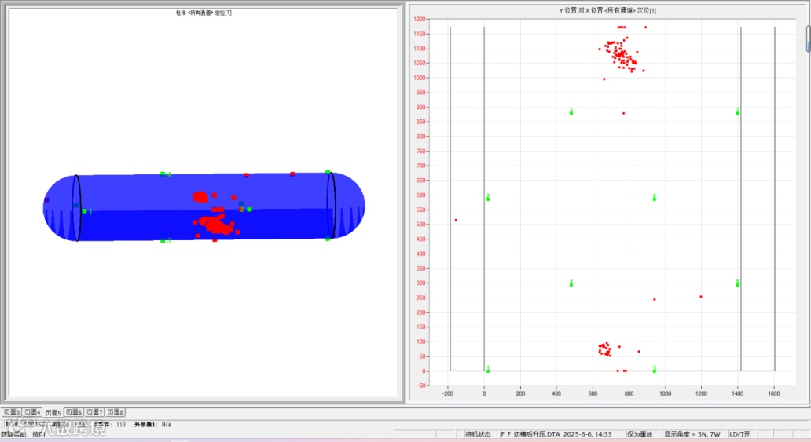The width and height of the screenshot is (811, 442).
Task: Switch to the 页面4 tab
Action: coord(32,412)
